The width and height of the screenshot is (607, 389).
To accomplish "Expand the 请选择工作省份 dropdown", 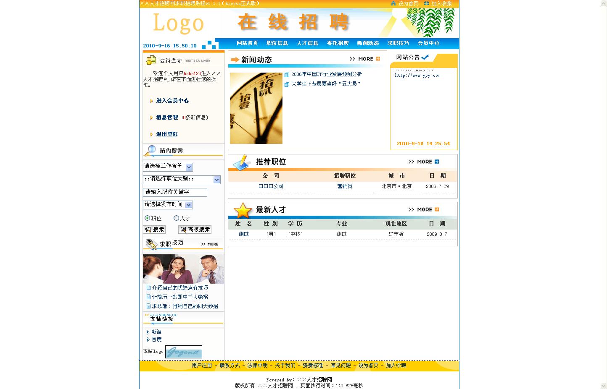I will click(x=168, y=167).
